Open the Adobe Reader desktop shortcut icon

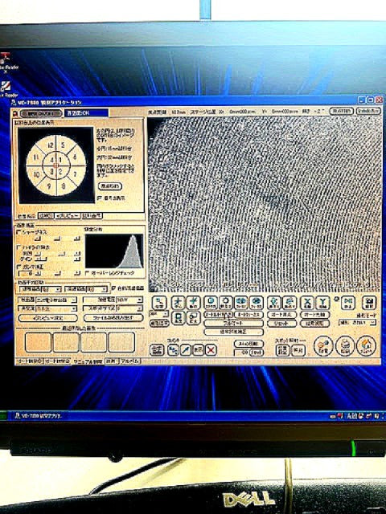pyautogui.click(x=6, y=60)
